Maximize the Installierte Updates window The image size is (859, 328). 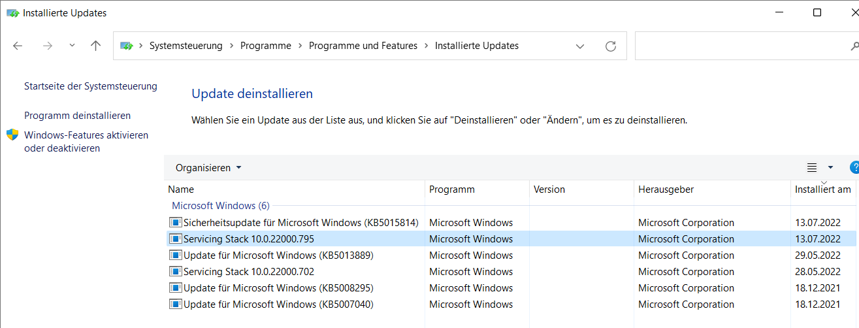817,12
